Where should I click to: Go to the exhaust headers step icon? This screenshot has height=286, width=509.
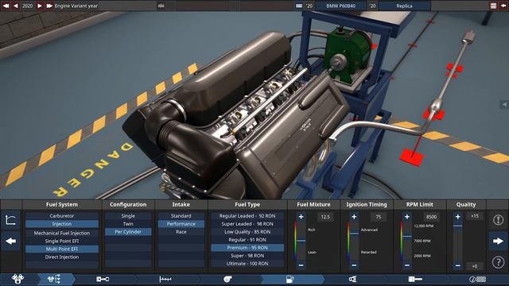tap(352, 279)
